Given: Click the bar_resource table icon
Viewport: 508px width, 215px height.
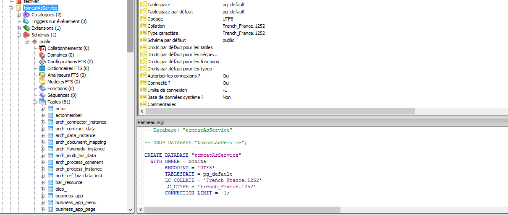Looking at the screenshot, I should (50, 182).
